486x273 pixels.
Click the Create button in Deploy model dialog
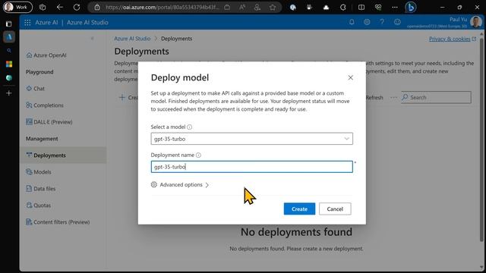pos(299,209)
